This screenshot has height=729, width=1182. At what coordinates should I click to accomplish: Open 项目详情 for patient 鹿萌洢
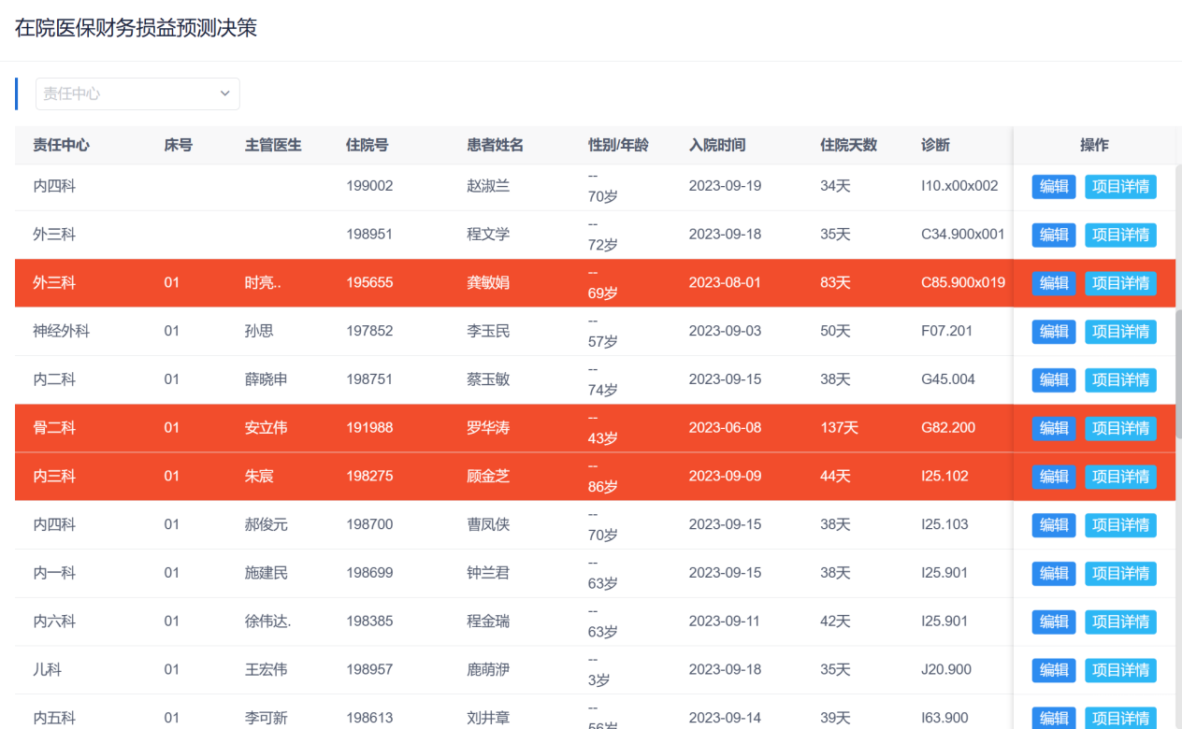(1120, 670)
